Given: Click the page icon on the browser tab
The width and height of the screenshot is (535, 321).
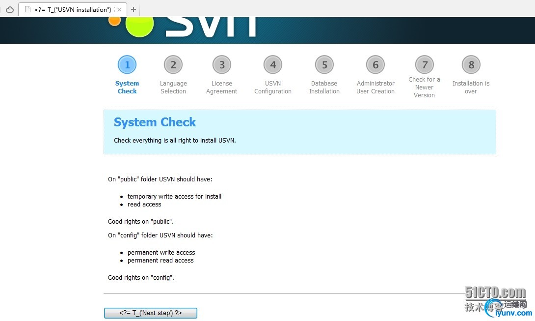Looking at the screenshot, I should 27,9.
